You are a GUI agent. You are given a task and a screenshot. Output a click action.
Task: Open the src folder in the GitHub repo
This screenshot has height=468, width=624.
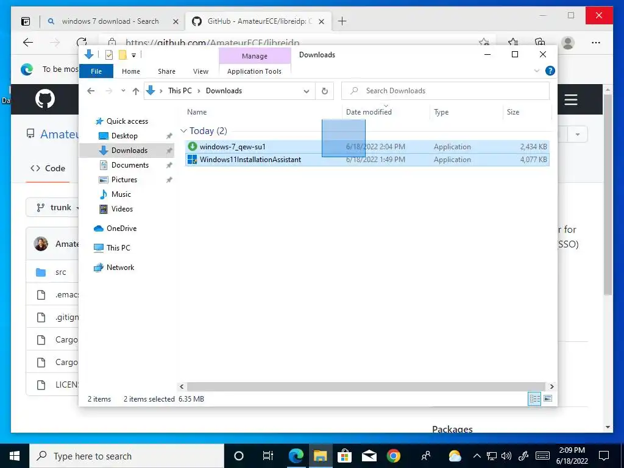[60, 272]
